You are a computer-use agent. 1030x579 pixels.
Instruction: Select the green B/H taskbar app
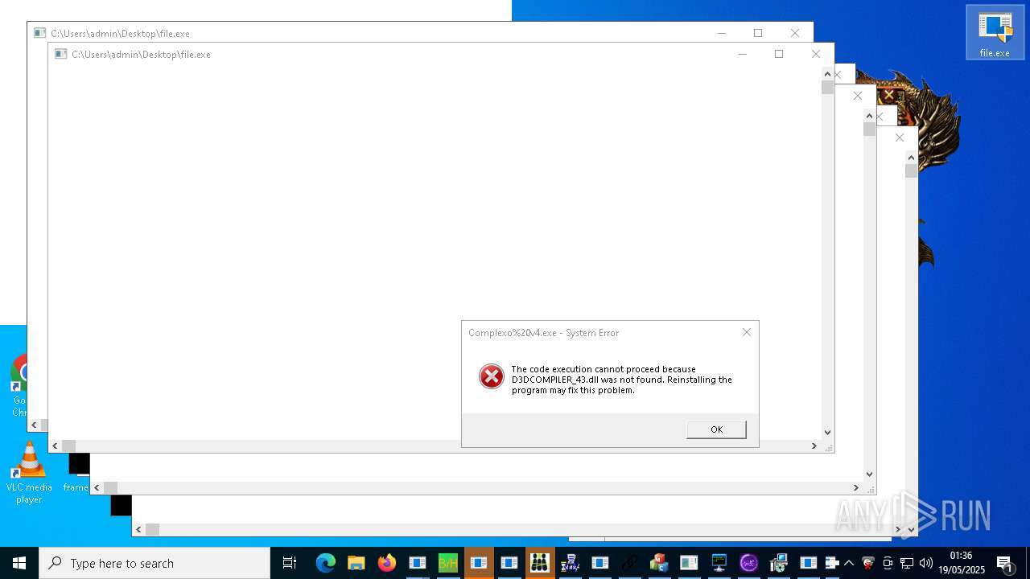[448, 563]
